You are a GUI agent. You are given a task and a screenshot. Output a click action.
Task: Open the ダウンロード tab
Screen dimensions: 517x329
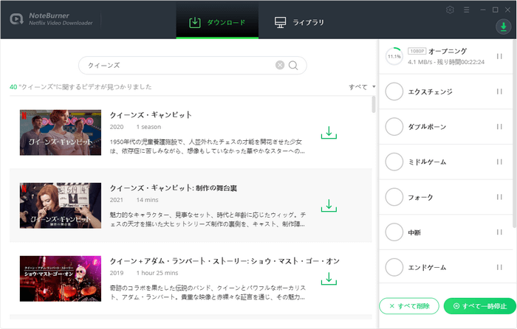[x=217, y=22]
